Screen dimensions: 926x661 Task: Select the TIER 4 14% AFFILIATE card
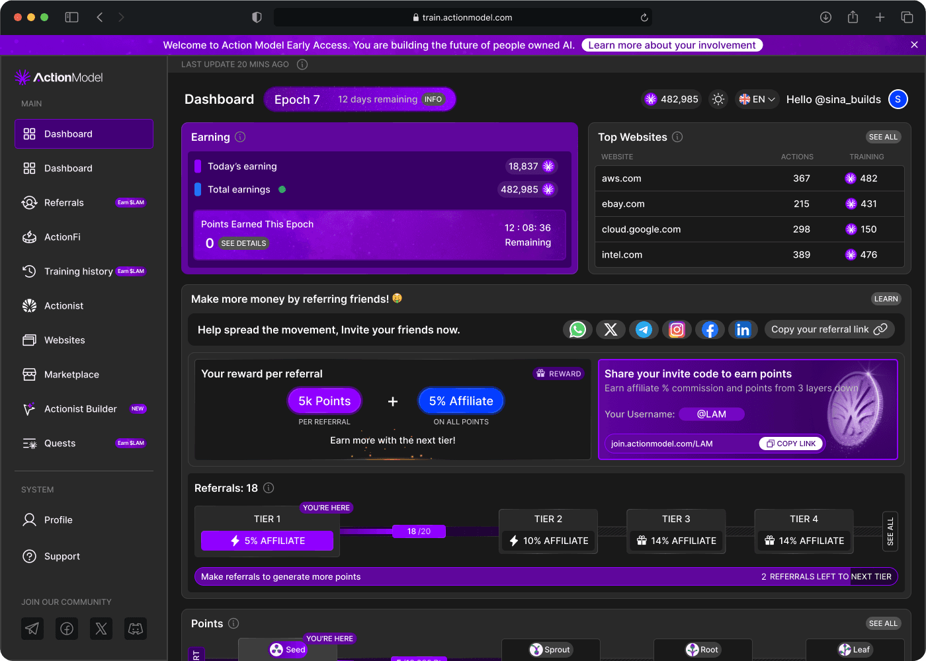click(x=804, y=531)
